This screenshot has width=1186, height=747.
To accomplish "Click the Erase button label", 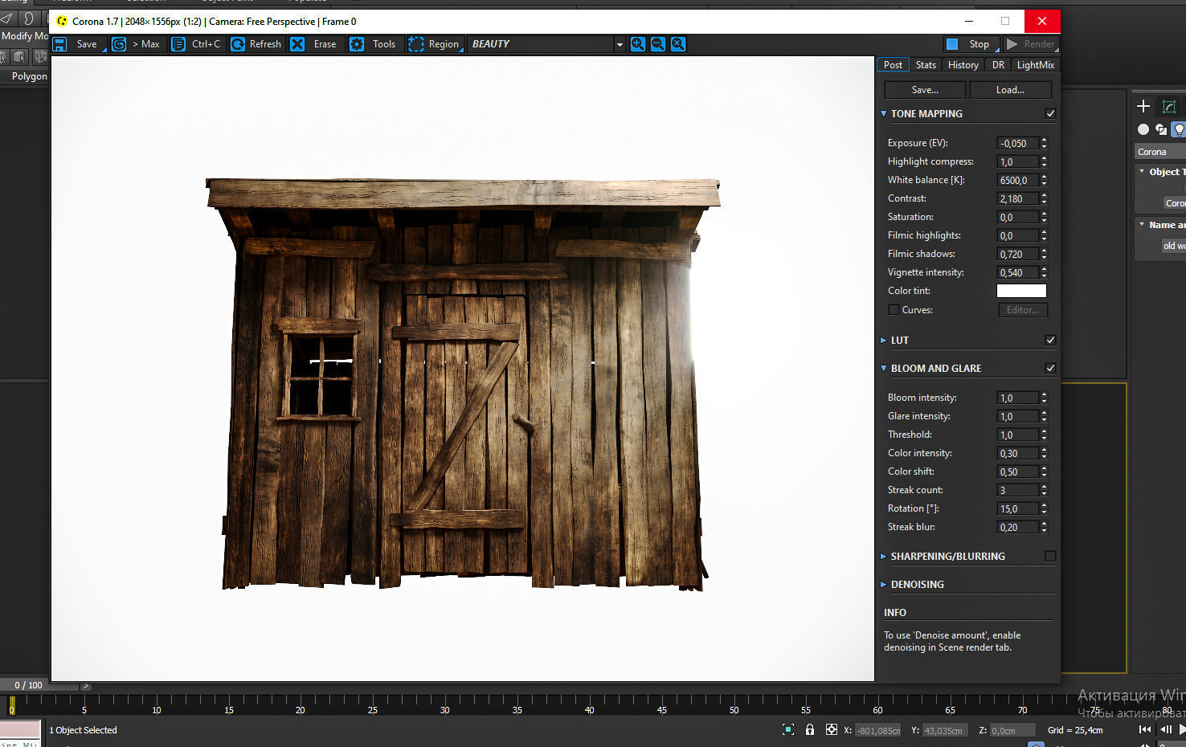I will [325, 44].
